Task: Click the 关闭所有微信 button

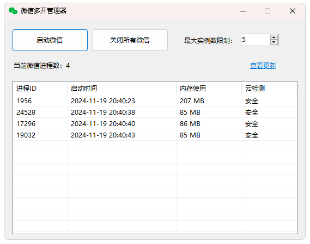Action: [x=130, y=40]
